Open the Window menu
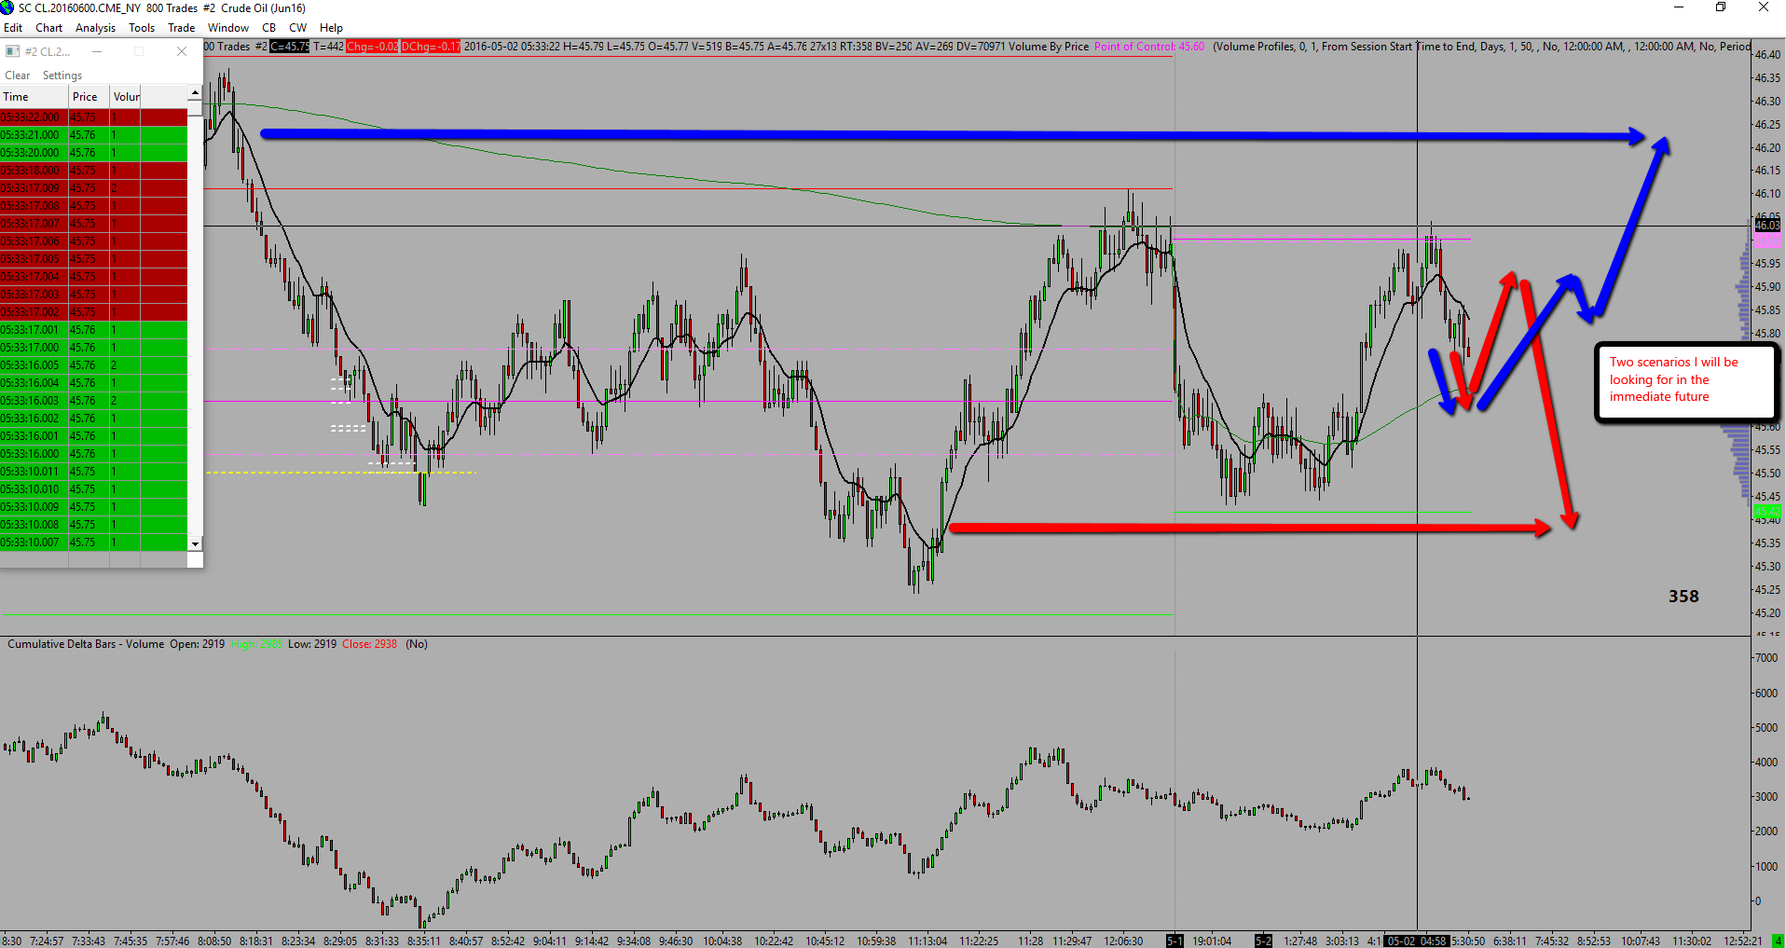This screenshot has width=1786, height=948. [x=228, y=28]
